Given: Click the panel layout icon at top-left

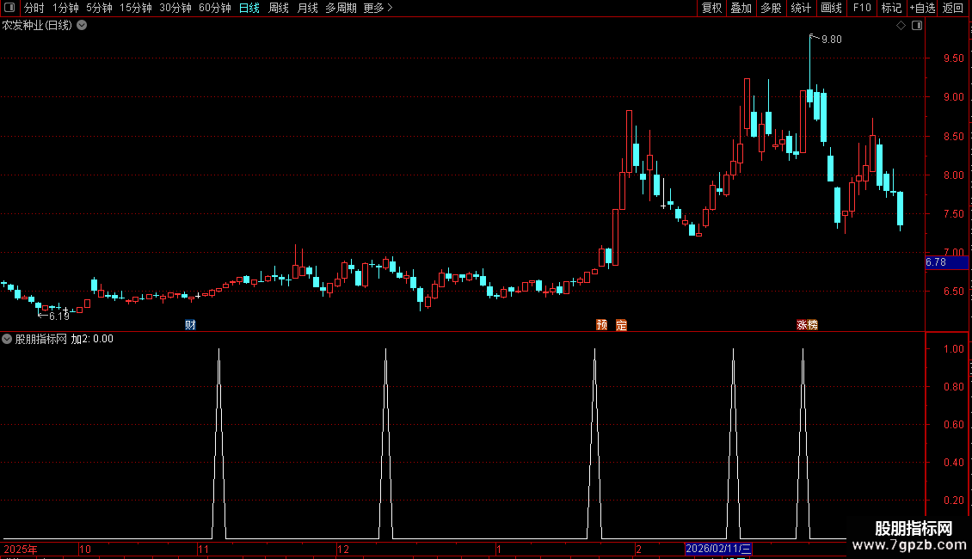Looking at the screenshot, I should tap(9, 8).
